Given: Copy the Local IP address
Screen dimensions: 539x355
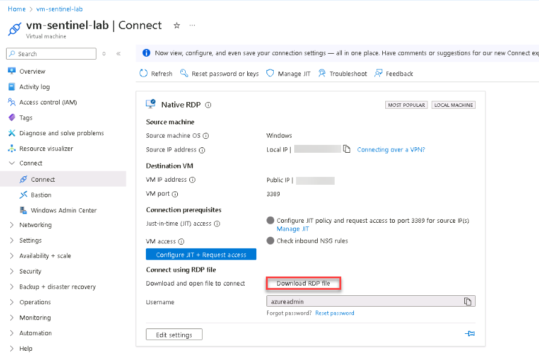Looking at the screenshot, I should coord(347,149).
